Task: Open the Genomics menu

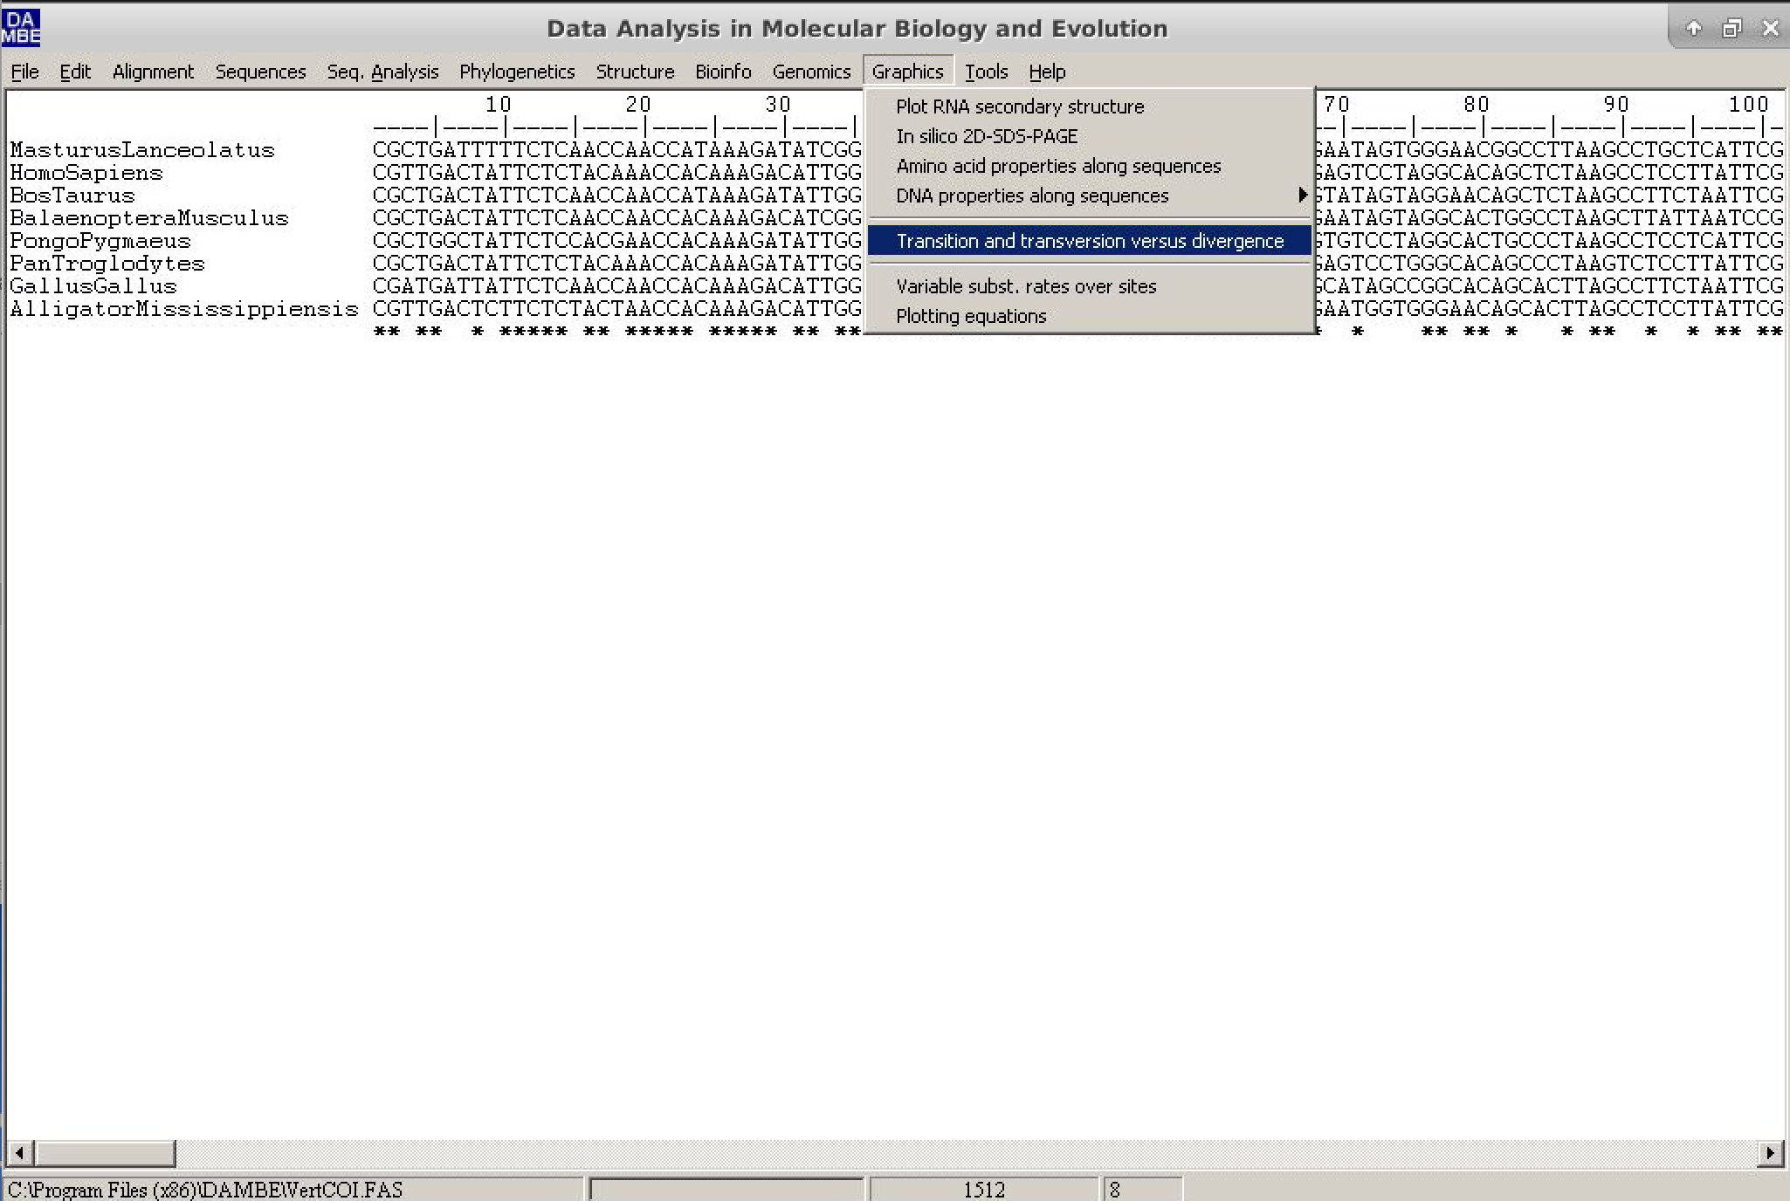Action: pyautogui.click(x=810, y=72)
